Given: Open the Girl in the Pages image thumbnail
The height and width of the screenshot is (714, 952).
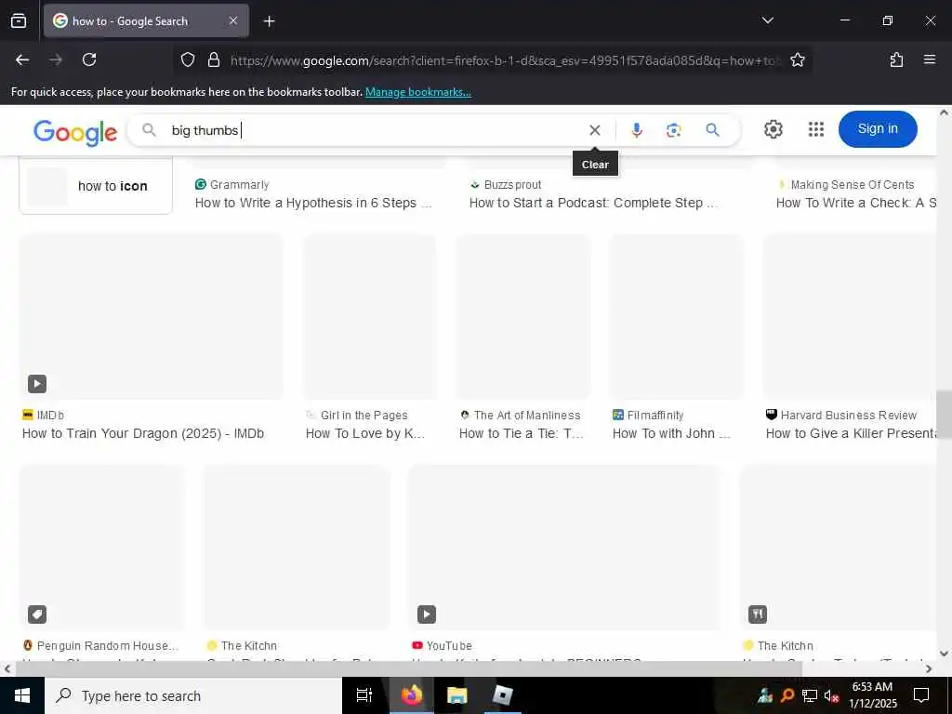Looking at the screenshot, I should point(370,317).
